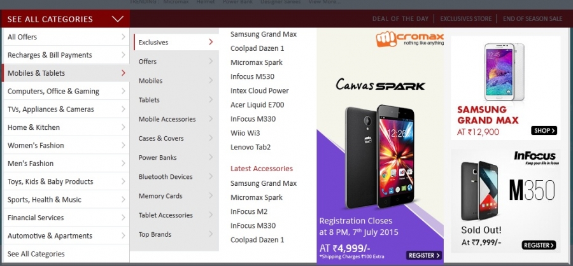Select Lenovo Tab2 from the exclusives list

coord(250,147)
